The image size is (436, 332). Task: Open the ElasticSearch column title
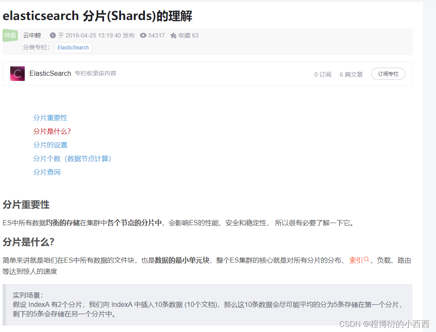(x=50, y=73)
